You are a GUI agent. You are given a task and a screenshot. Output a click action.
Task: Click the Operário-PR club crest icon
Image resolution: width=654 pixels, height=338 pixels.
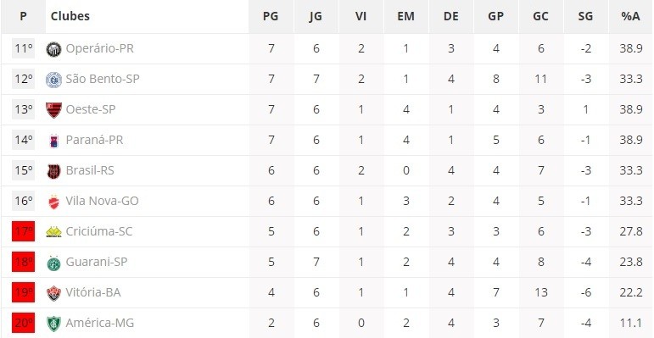53,49
